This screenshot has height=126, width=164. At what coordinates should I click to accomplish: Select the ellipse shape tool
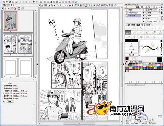pos(160,28)
